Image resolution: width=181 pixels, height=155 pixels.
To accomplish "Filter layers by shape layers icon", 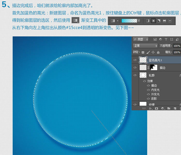I will tap(172, 39).
